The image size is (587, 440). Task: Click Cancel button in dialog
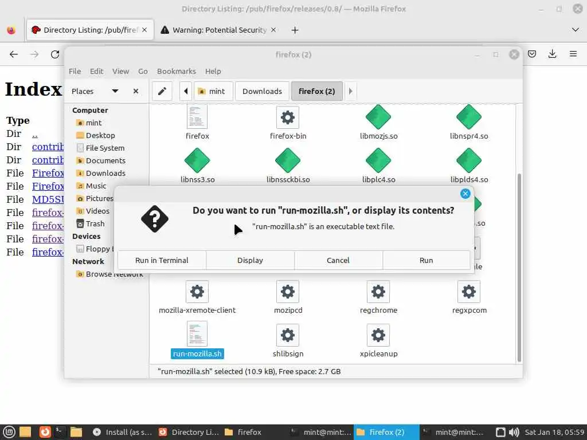[x=338, y=260]
